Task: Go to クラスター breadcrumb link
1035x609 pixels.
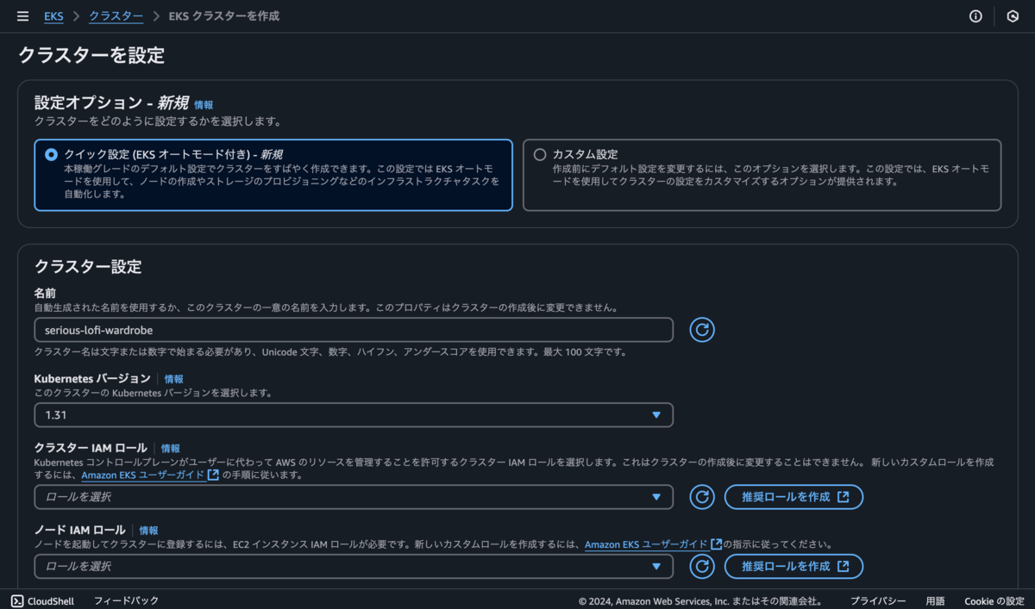Action: tap(116, 16)
